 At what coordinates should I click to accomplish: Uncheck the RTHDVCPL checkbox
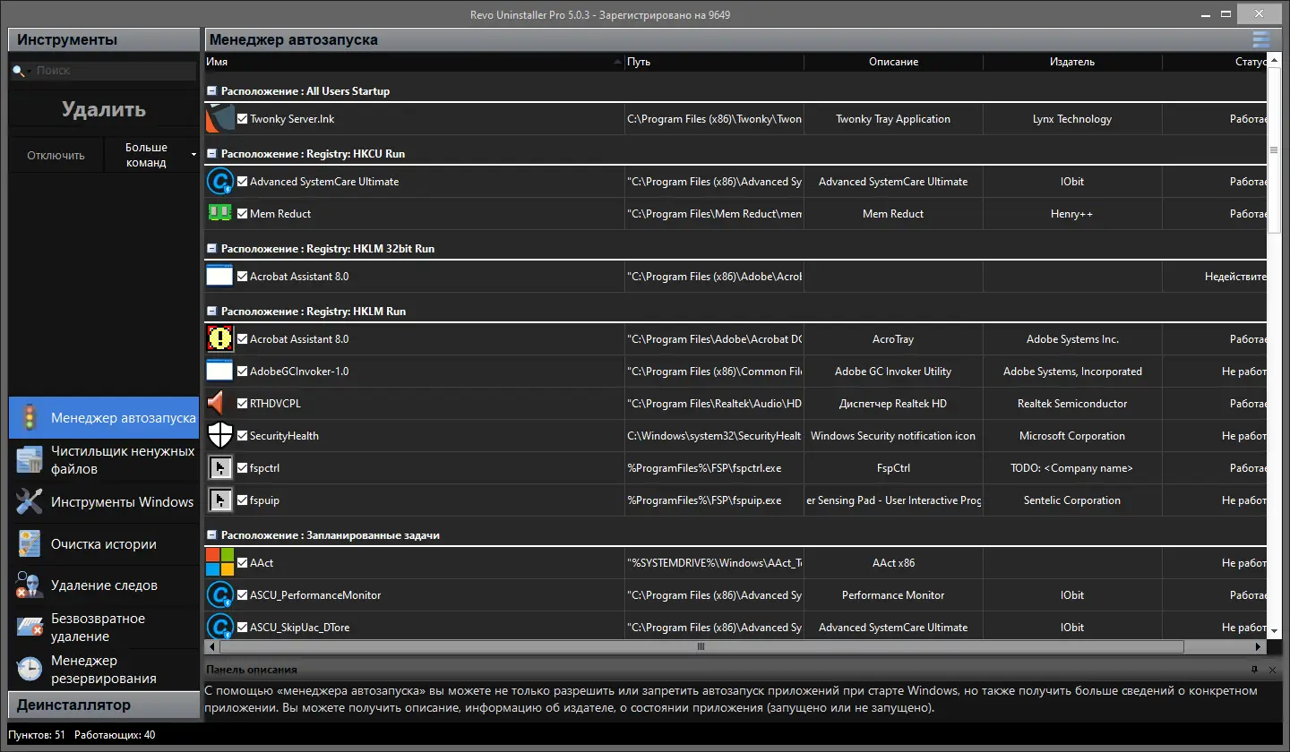click(242, 404)
